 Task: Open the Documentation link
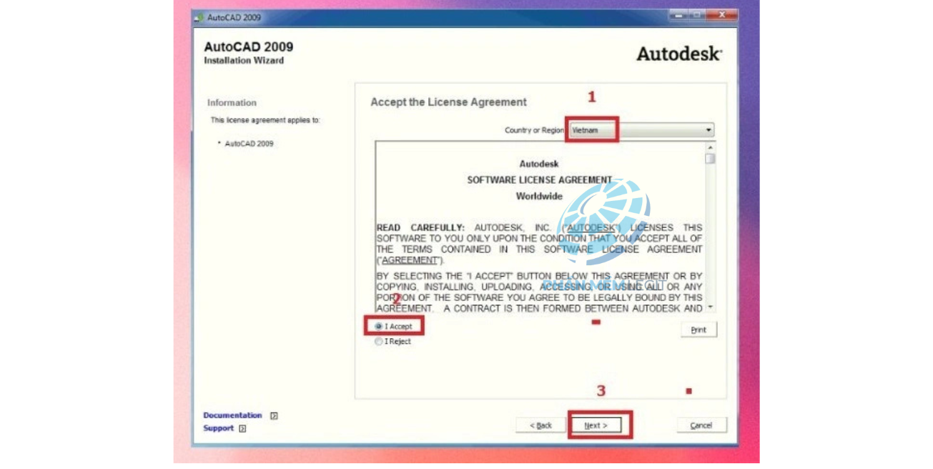[x=232, y=415]
